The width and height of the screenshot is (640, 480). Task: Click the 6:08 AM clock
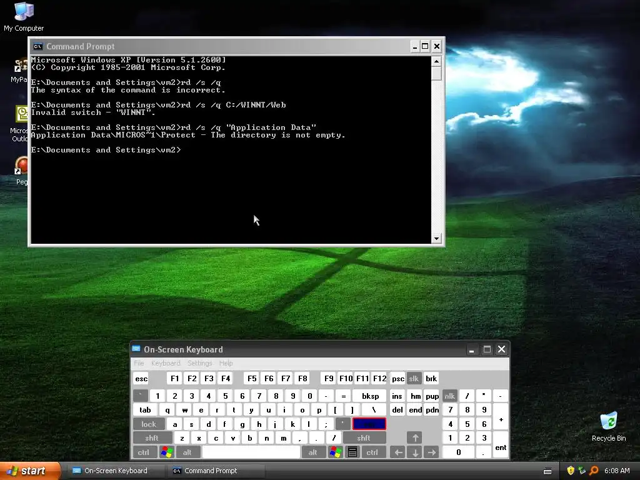click(x=617, y=471)
